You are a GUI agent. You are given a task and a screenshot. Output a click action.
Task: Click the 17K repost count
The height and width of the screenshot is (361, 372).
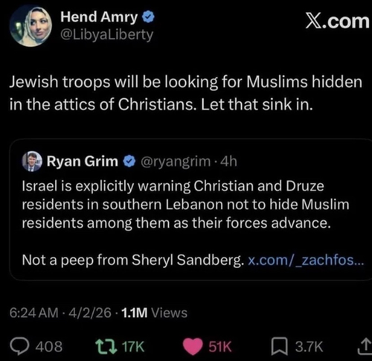tap(133, 346)
